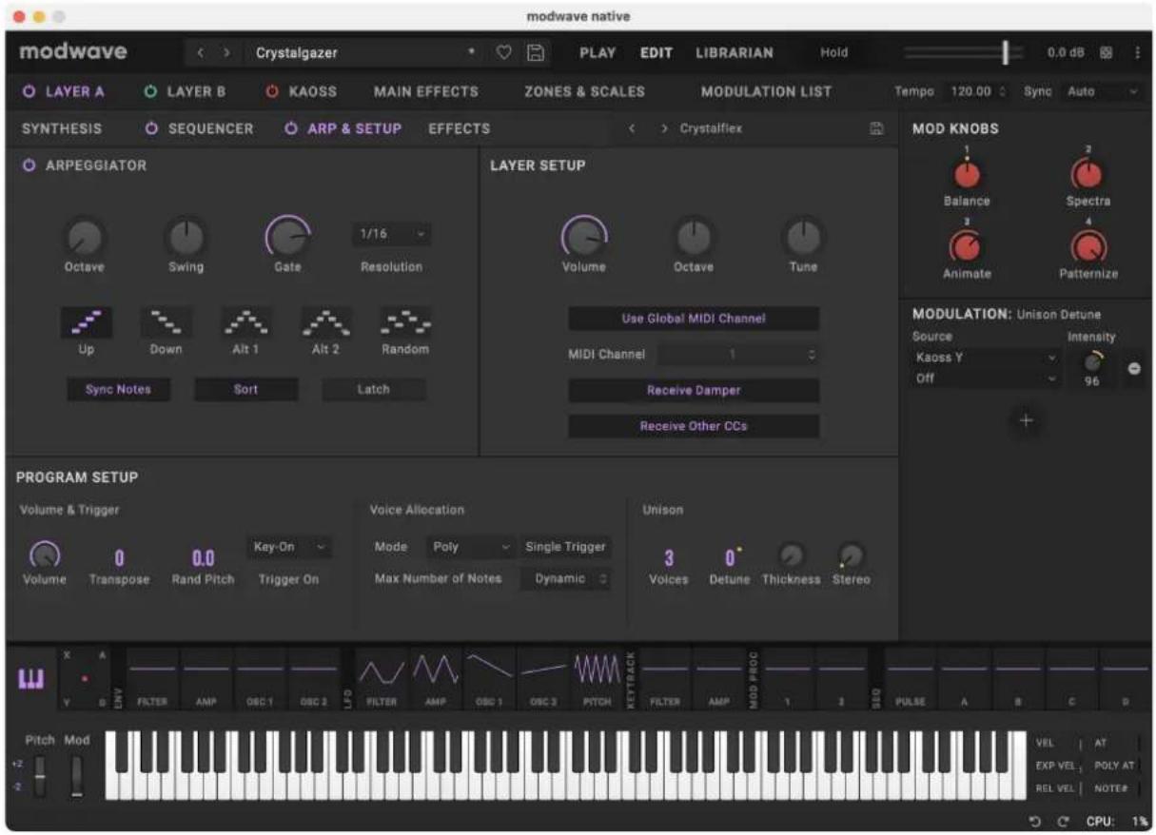Click the Balance mod knob

(x=967, y=174)
